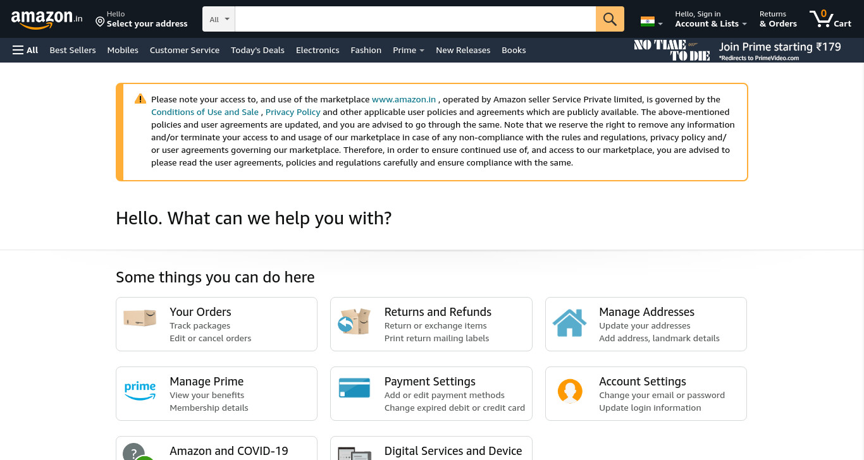Open the Privacy Policy link
The height and width of the screenshot is (460, 864).
[293, 112]
